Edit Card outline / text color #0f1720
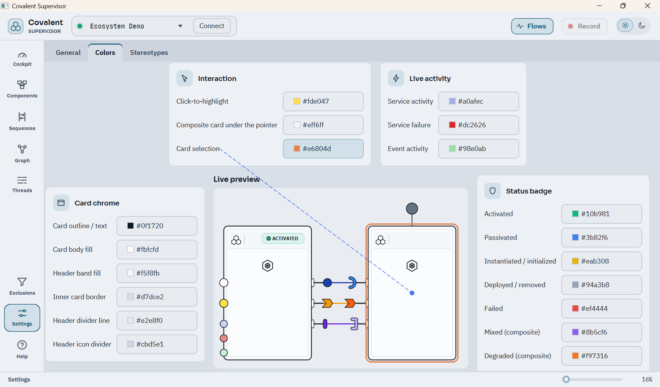The width and height of the screenshot is (660, 387). tap(157, 226)
